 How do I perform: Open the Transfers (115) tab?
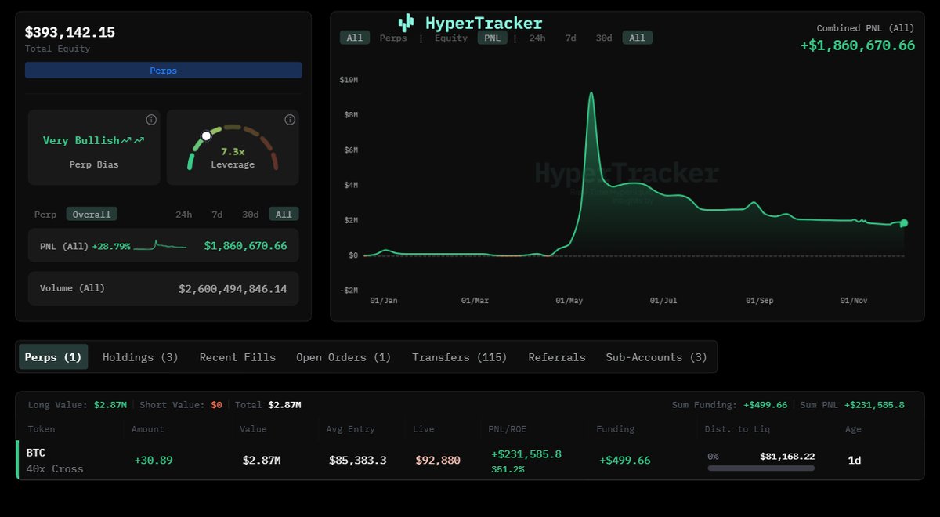point(460,357)
